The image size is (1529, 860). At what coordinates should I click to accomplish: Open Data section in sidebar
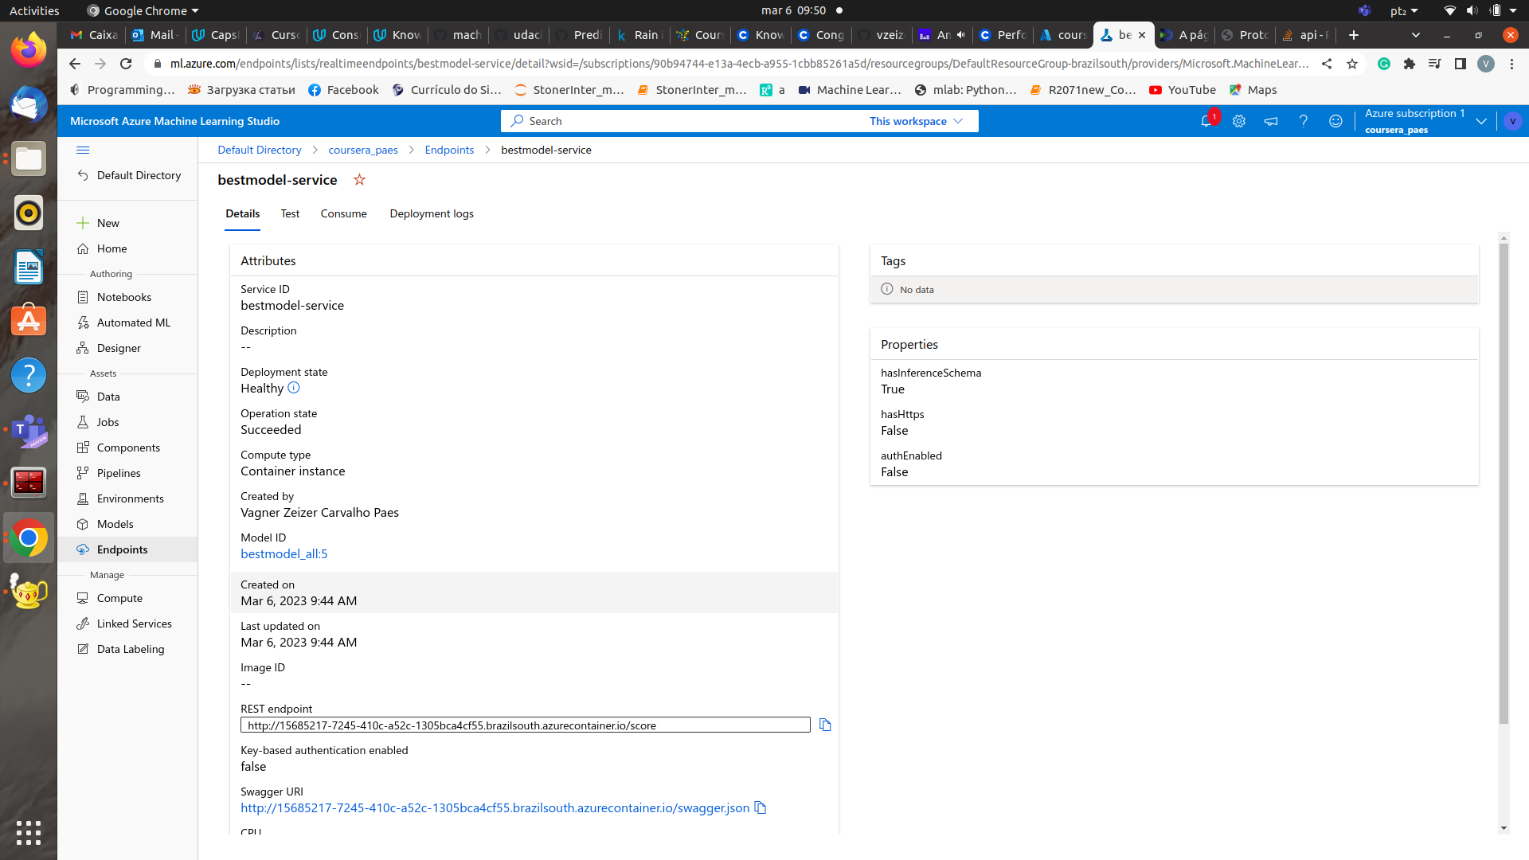[108, 397]
